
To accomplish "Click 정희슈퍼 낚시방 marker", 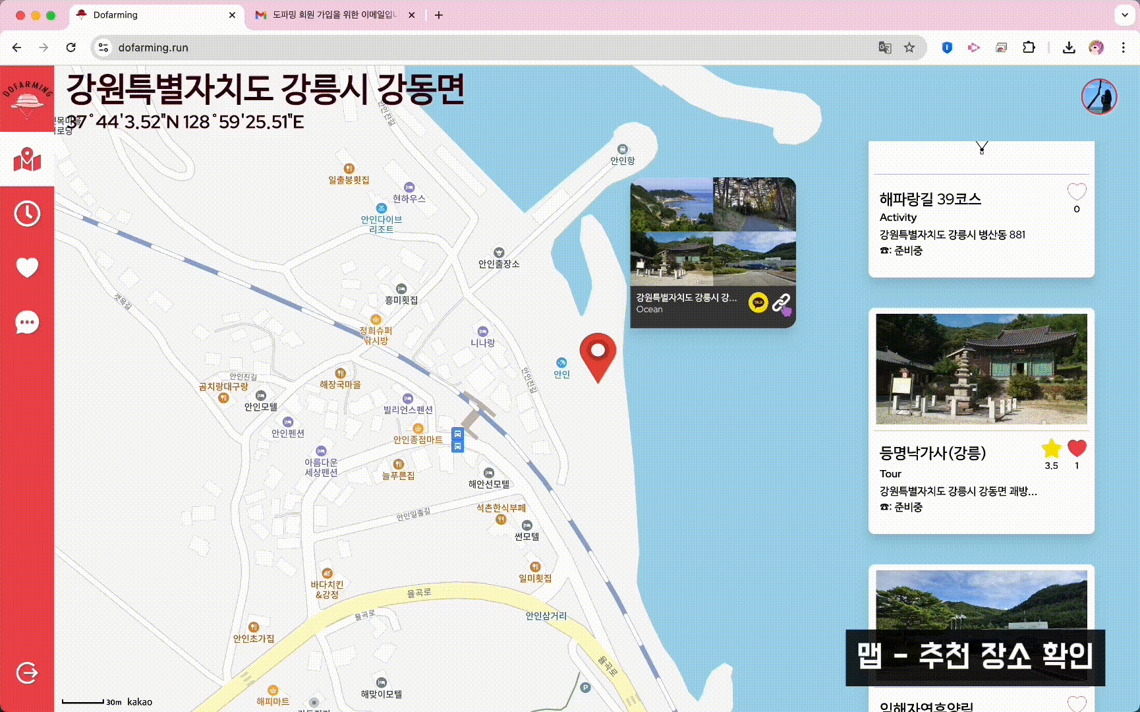I will [x=376, y=320].
